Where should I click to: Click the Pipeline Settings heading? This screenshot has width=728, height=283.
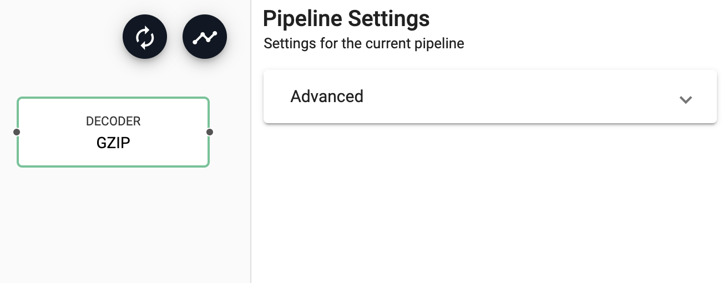pyautogui.click(x=346, y=19)
